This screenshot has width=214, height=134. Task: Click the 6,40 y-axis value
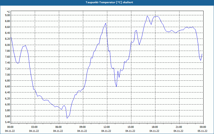(x=7, y=92)
